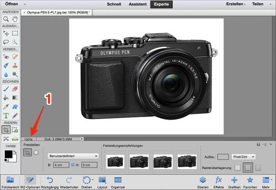Open the document info arrow menu

point(82,139)
